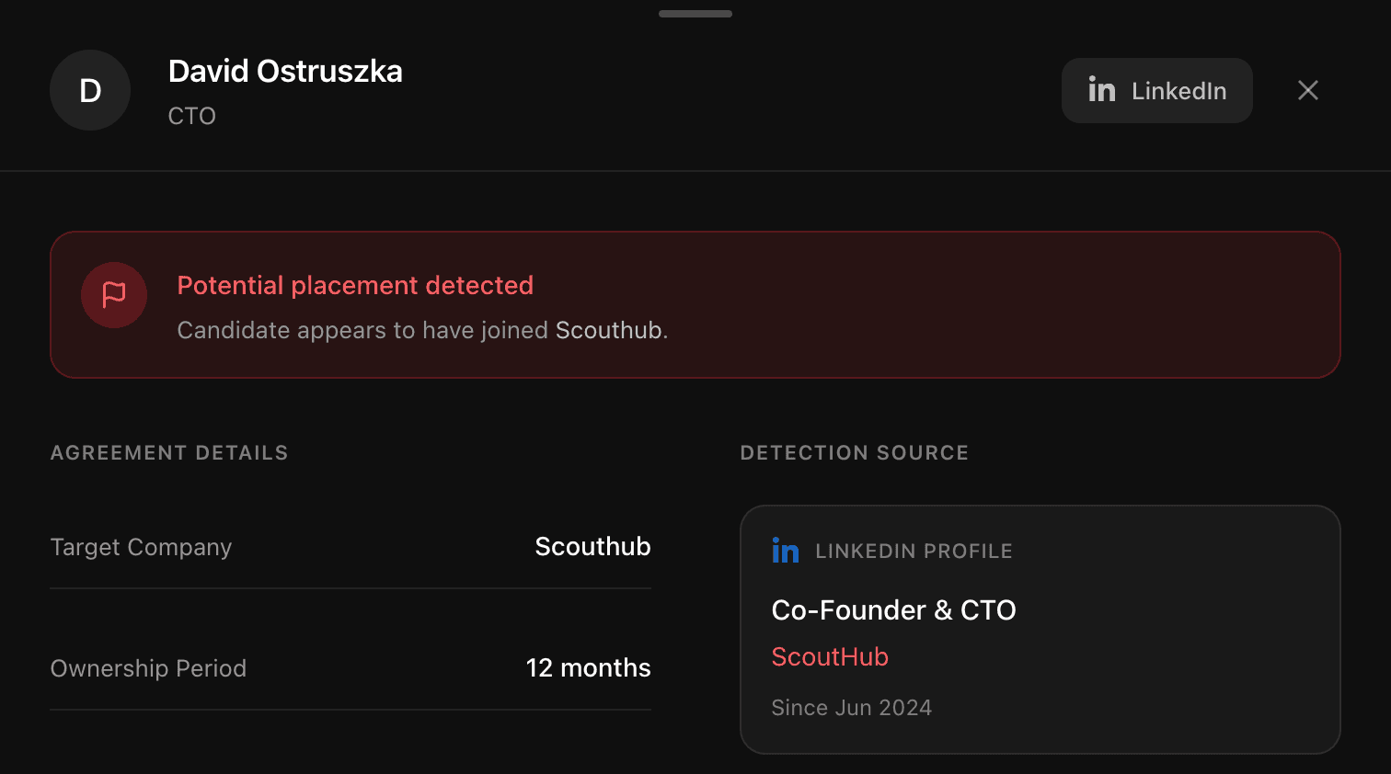Open David Ostruszka's avatar circle
This screenshot has width=1391, height=774.
[x=89, y=90]
